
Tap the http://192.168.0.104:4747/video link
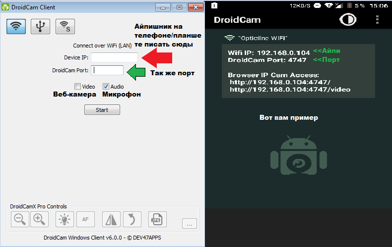click(290, 89)
